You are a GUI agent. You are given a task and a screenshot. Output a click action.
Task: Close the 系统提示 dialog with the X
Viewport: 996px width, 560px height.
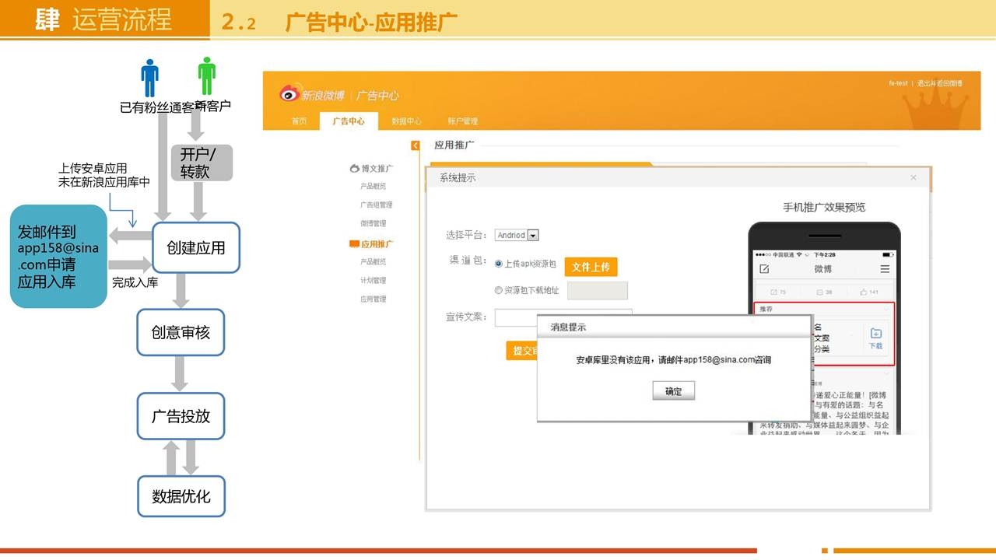click(x=914, y=178)
